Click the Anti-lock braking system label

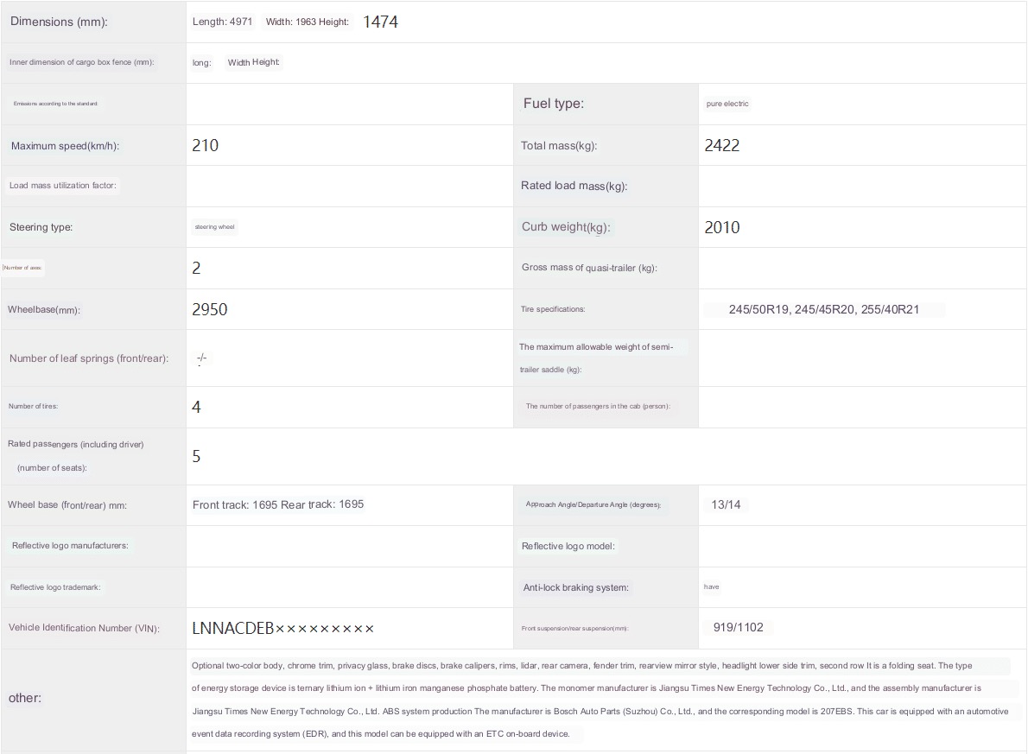point(575,587)
